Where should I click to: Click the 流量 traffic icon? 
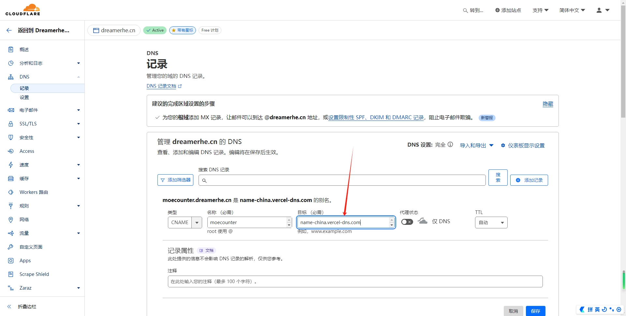coord(11,233)
